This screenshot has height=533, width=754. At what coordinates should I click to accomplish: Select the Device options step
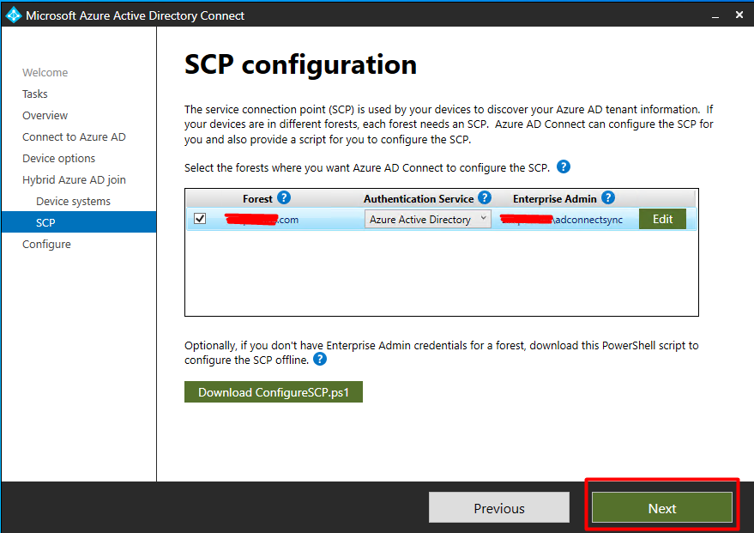click(x=58, y=158)
